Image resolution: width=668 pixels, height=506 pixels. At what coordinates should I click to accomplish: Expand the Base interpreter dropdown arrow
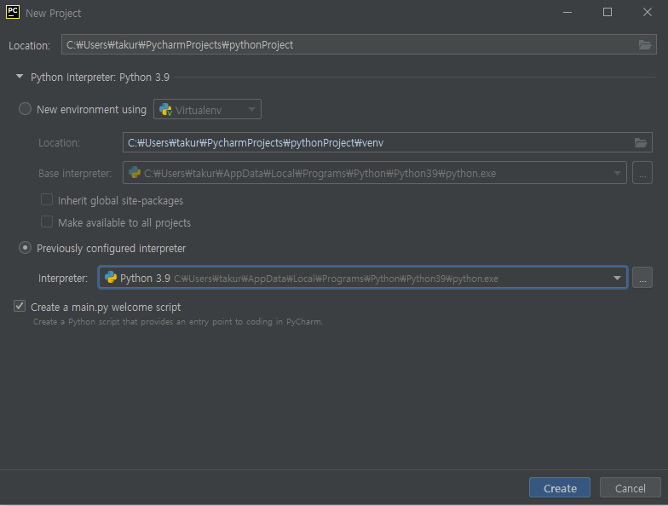click(x=617, y=173)
